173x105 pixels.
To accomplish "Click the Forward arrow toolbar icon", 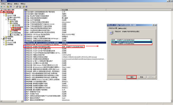I will click(x=4, y=7).
